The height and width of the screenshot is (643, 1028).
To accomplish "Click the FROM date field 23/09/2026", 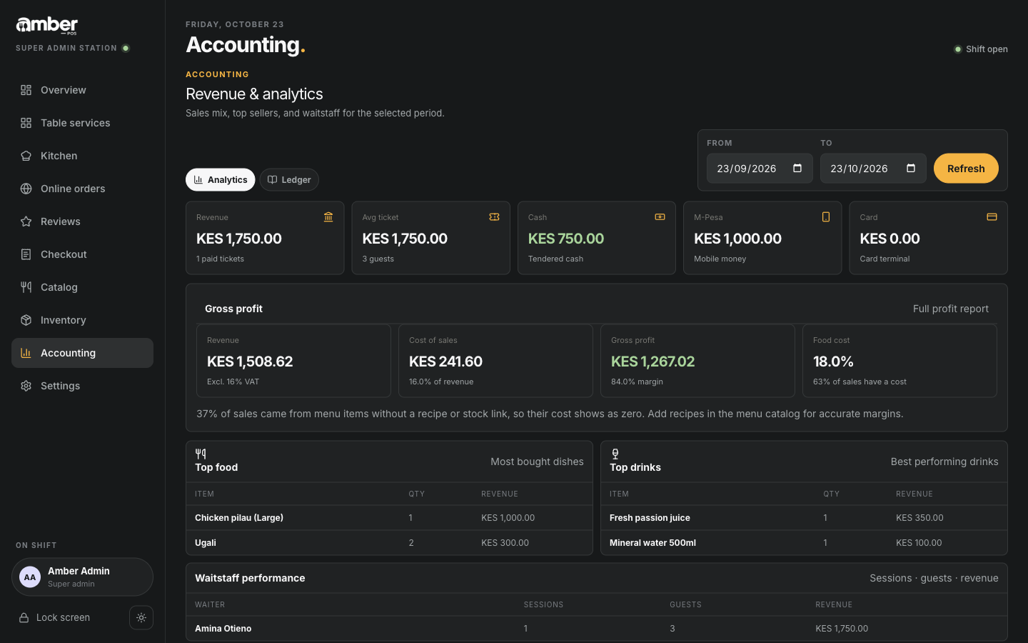I will [x=760, y=169].
